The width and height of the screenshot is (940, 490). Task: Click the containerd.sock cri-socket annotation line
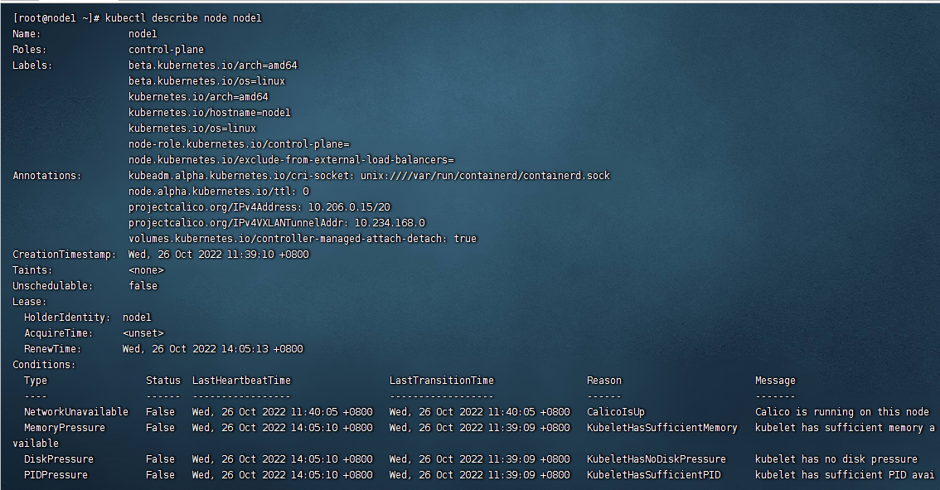point(369,176)
